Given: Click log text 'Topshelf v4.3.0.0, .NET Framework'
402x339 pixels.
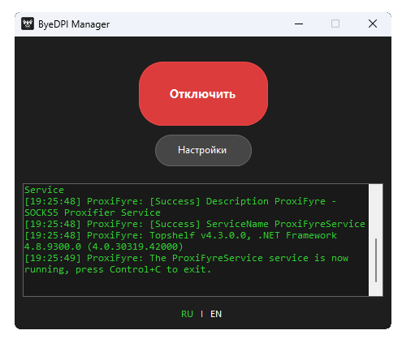Looking at the screenshot, I should pyautogui.click(x=243, y=235).
